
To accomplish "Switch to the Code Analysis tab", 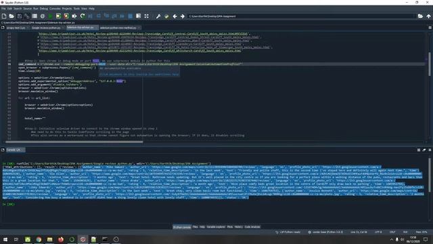I will pos(252,227).
